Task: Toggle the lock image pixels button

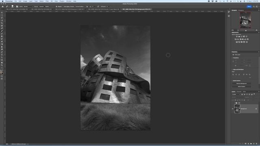Action: [238, 100]
